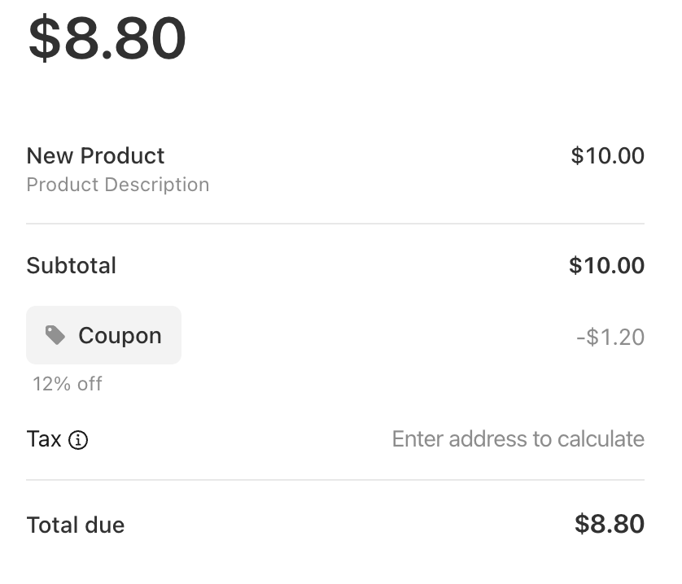
Task: Click the word Coupon inside the badge
Action: (120, 336)
